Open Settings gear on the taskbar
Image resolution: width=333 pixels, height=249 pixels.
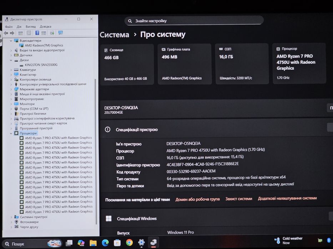coord(141,242)
